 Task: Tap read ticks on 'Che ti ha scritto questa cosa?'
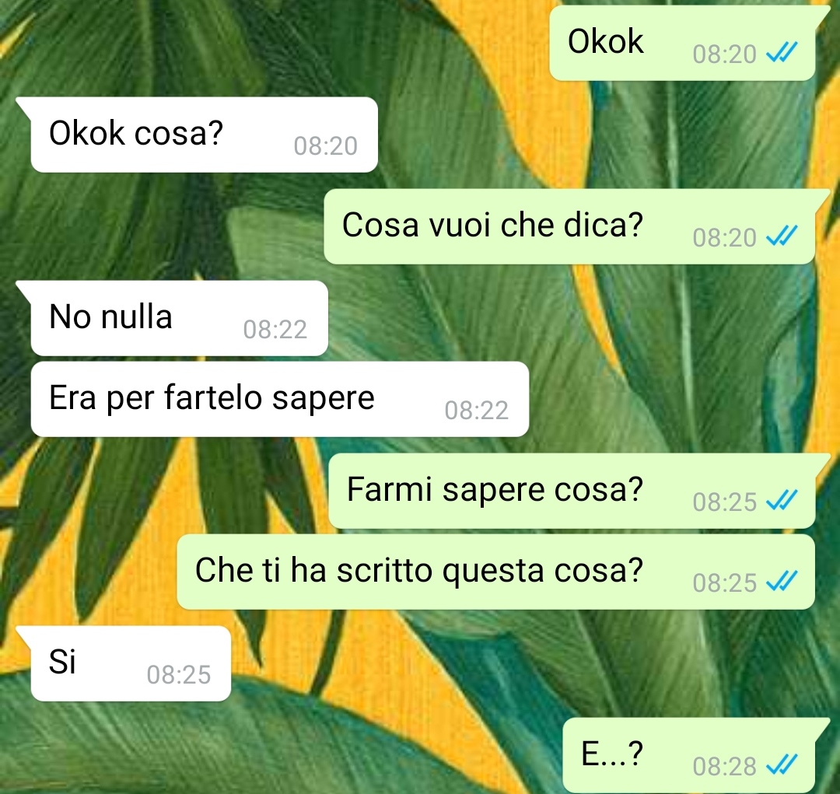(x=782, y=581)
